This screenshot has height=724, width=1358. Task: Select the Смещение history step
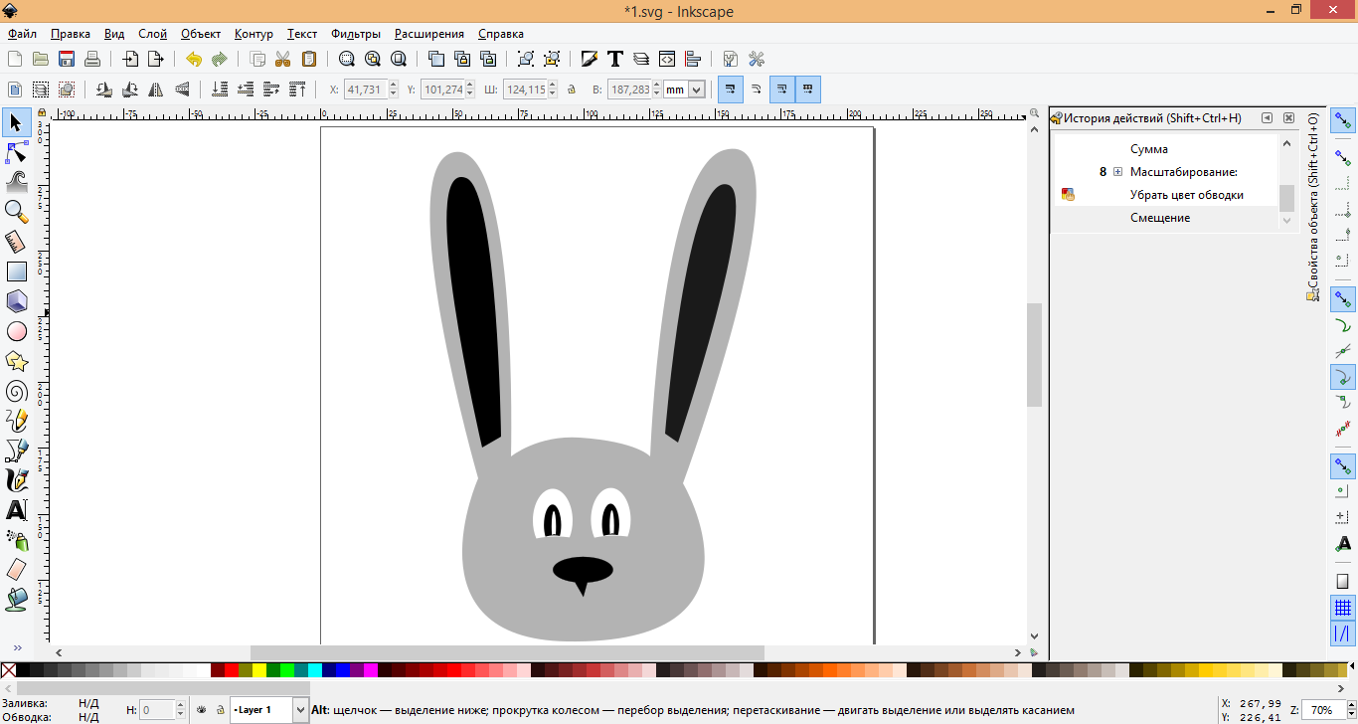pos(1159,218)
